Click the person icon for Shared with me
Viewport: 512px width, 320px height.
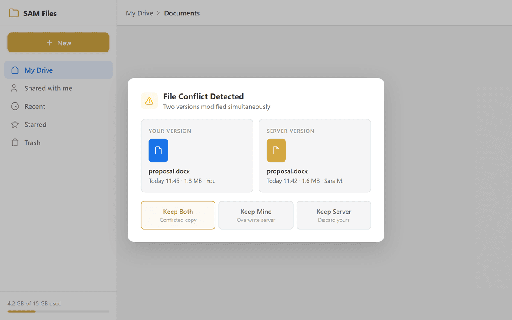15,88
